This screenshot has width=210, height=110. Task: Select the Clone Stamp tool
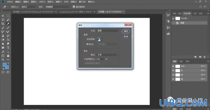(3, 36)
